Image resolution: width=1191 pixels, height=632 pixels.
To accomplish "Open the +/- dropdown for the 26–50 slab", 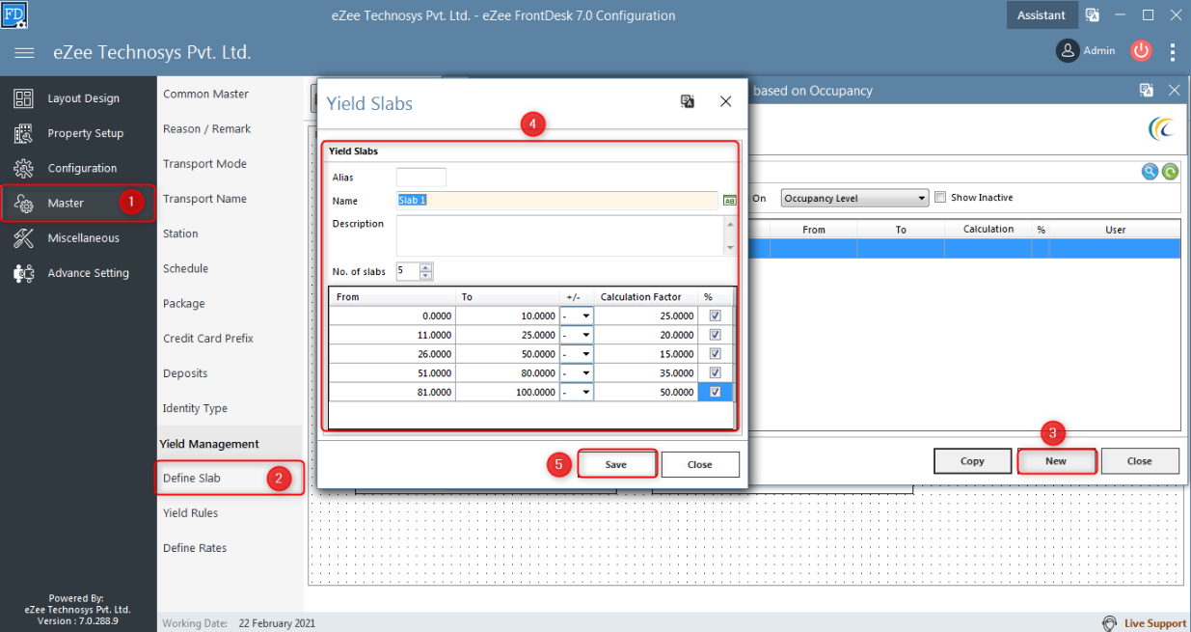I will click(585, 354).
